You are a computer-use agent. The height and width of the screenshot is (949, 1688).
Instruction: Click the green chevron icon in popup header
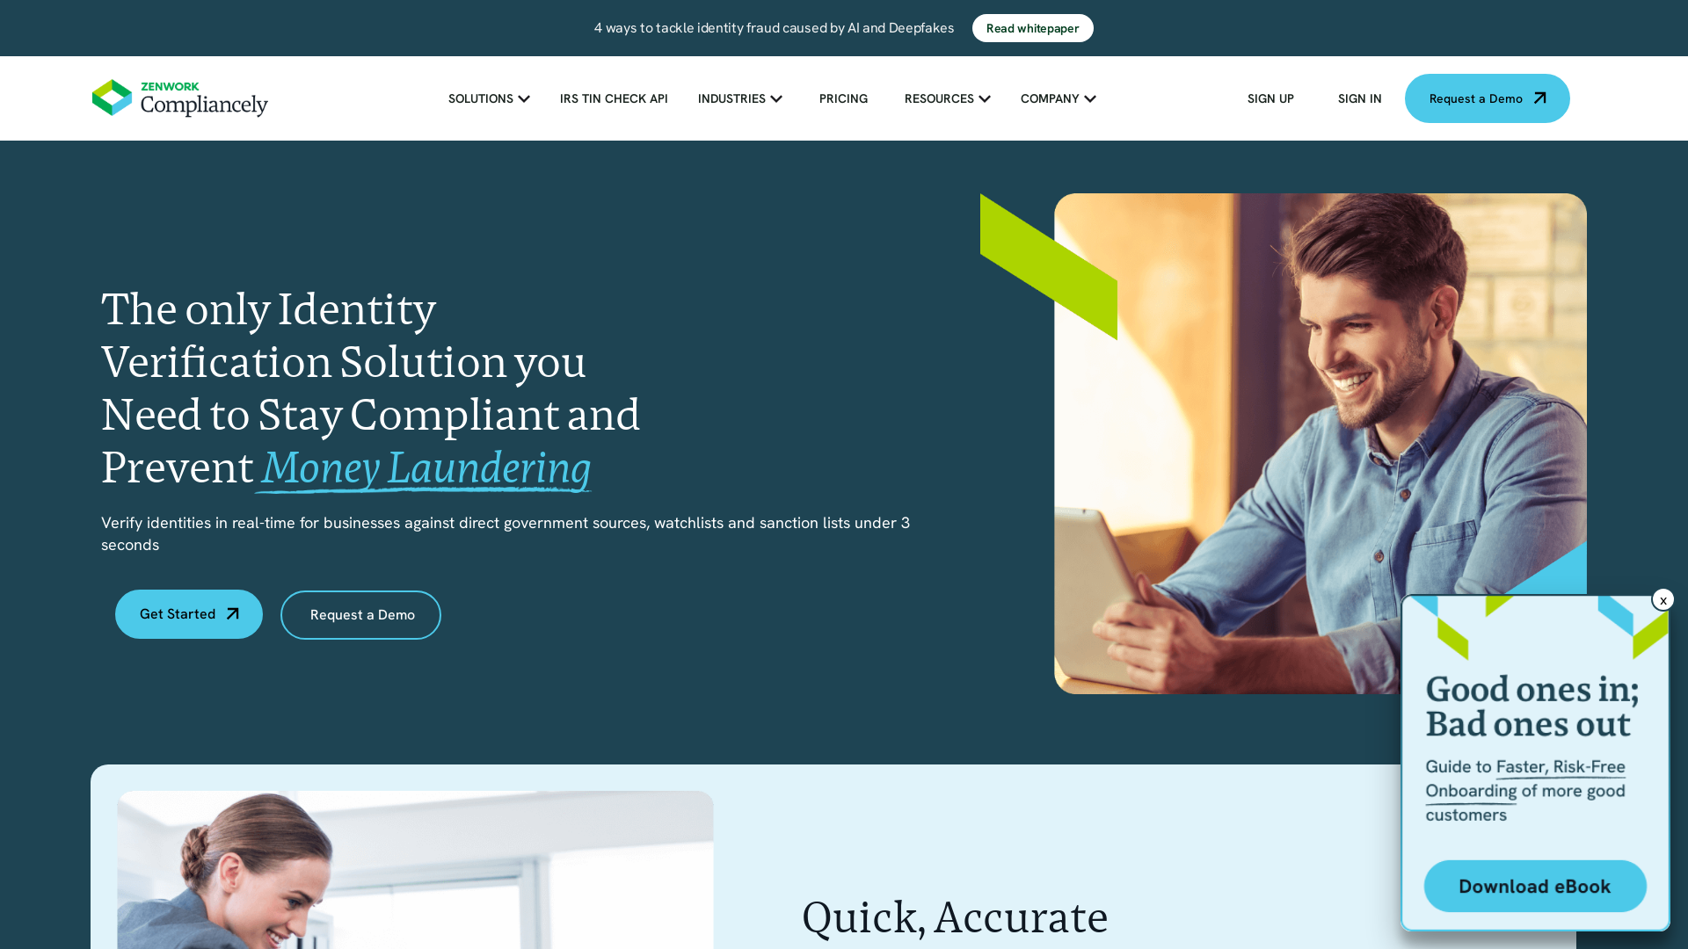[1452, 635]
